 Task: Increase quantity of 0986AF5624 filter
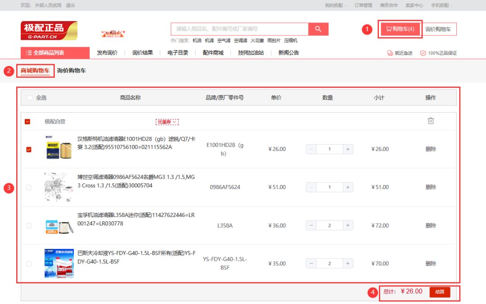[348, 187]
